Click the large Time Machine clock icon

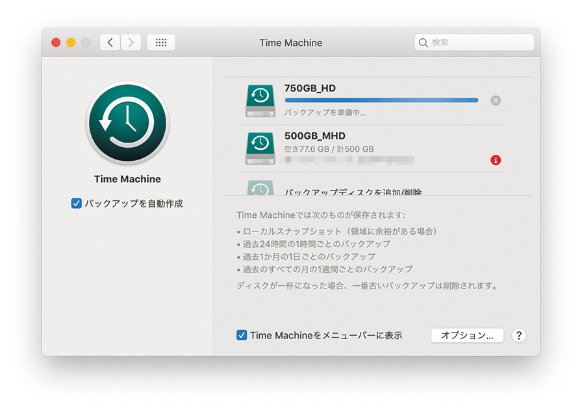(x=127, y=123)
